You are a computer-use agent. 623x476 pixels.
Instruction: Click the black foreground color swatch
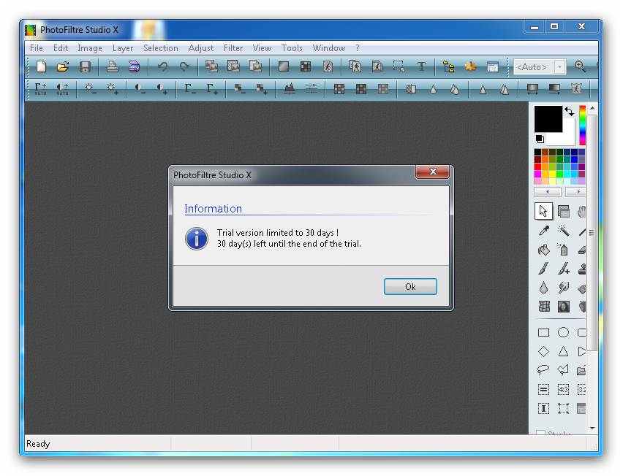click(548, 118)
